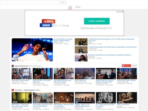Image resolution: width=148 pixels, height=111 pixels.
Task: Open ZAYN - PILLOWTALK title link
Action: [x=123, y=104]
